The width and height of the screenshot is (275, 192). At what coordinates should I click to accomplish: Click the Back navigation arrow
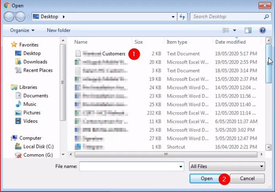[x=9, y=17]
